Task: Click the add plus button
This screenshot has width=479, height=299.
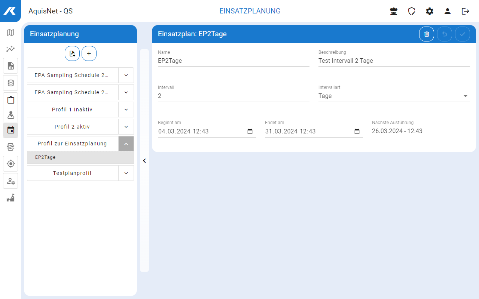Action: coord(89,53)
